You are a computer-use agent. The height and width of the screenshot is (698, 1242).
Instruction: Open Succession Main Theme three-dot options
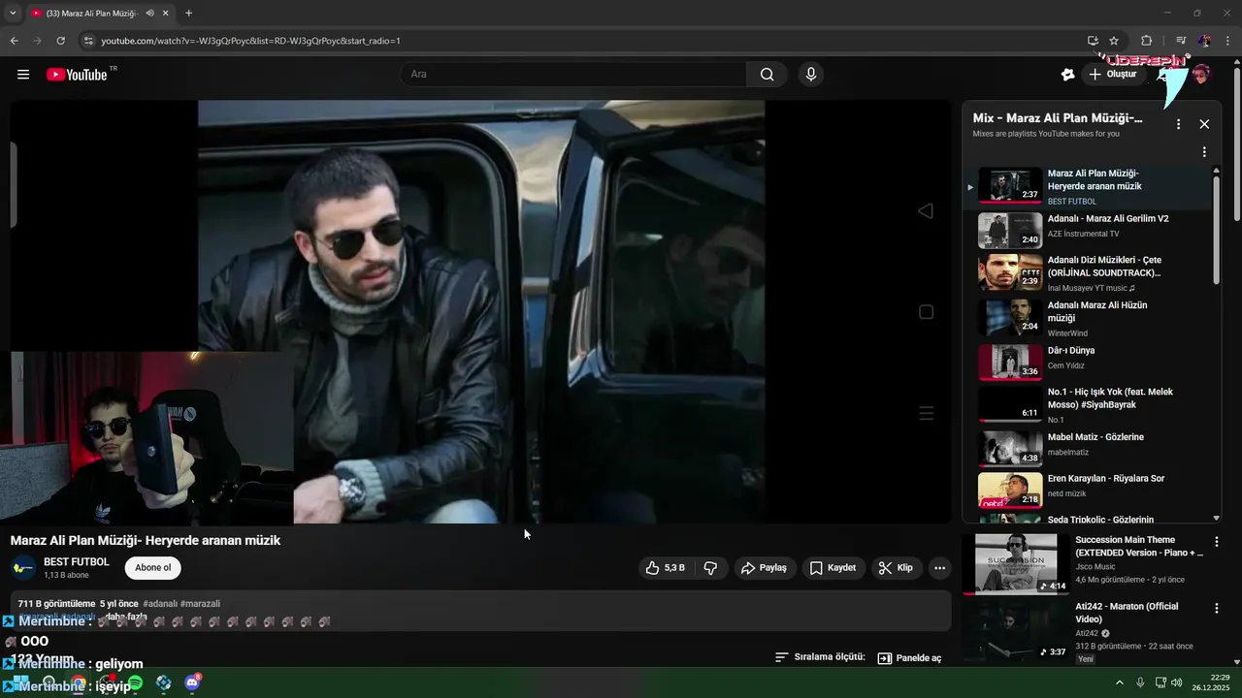click(1216, 542)
